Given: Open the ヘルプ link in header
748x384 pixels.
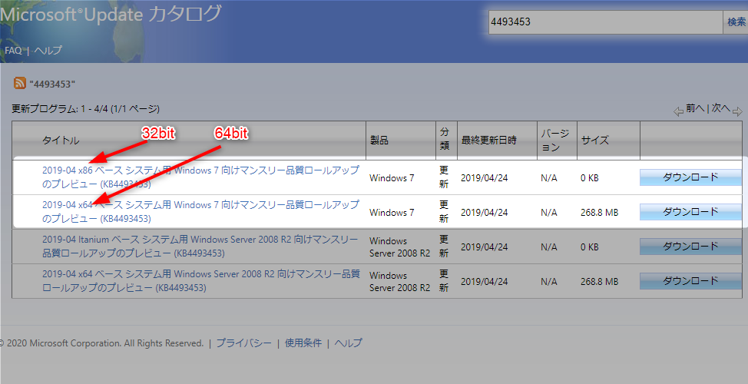Looking at the screenshot, I should pos(48,50).
